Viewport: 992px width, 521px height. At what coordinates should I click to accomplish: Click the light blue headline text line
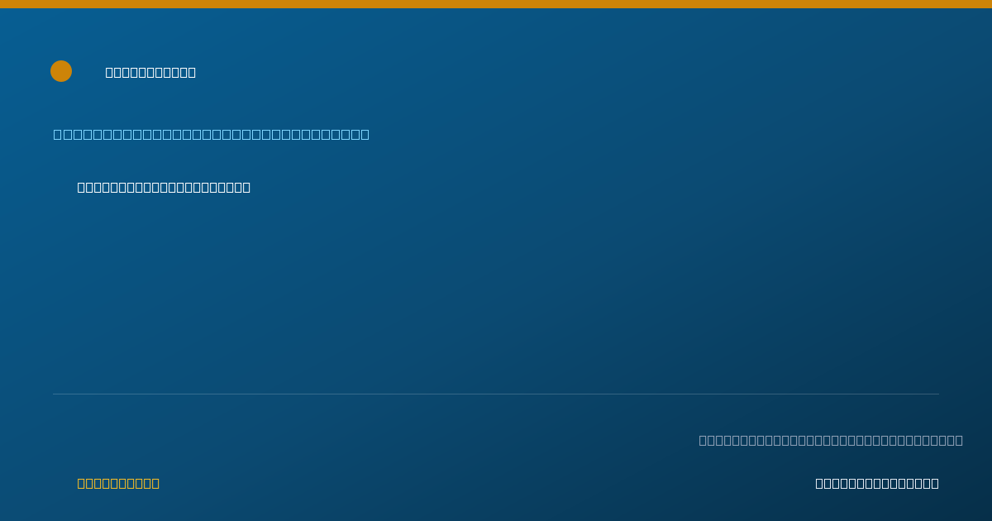pyautogui.click(x=212, y=134)
